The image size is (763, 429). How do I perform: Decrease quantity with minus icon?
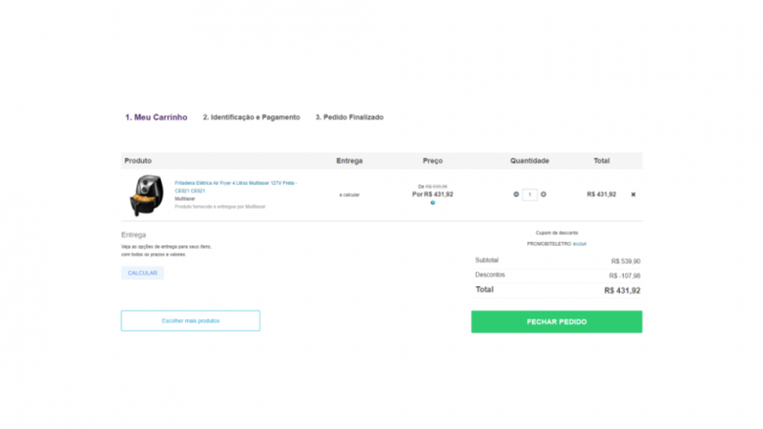coord(516,194)
